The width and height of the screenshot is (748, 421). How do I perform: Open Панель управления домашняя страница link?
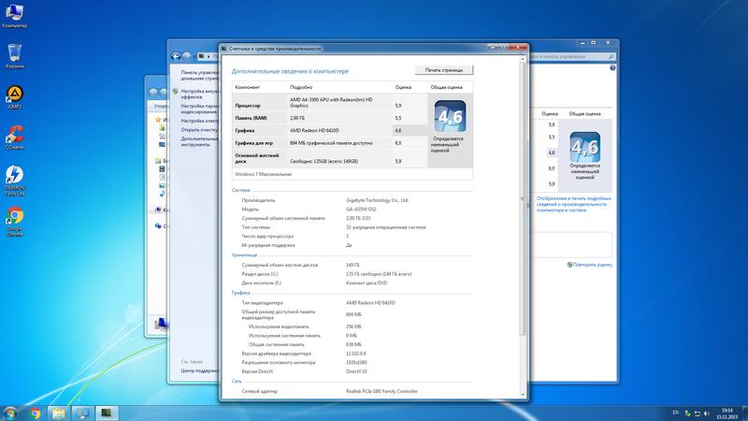click(x=199, y=75)
